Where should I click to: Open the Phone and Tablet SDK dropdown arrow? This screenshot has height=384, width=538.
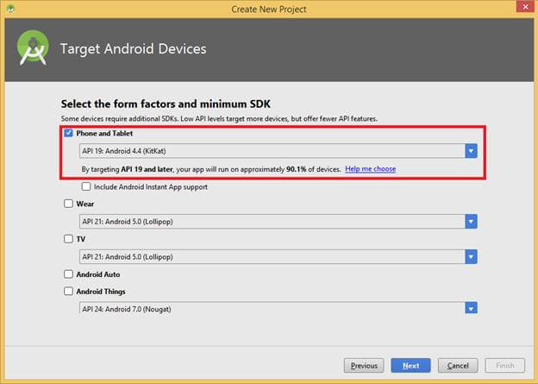(471, 151)
